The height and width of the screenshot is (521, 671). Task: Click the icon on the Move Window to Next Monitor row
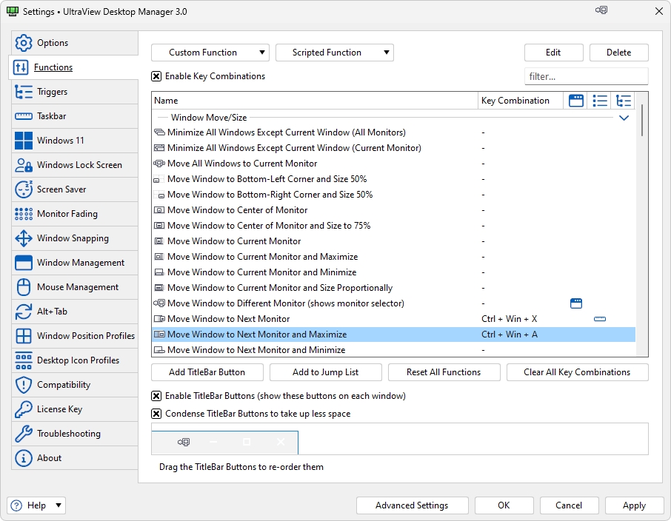click(x=600, y=319)
